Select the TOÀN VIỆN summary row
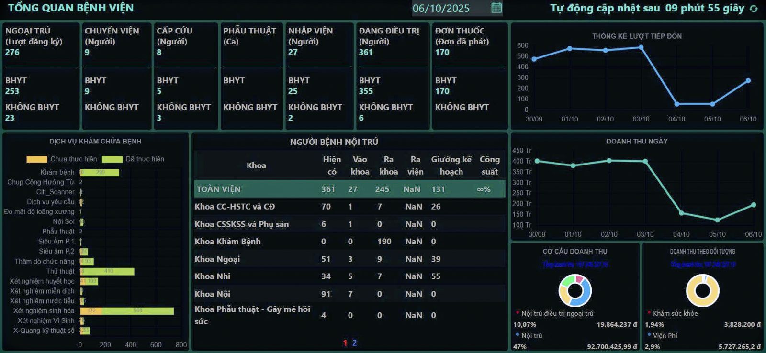 [349, 189]
